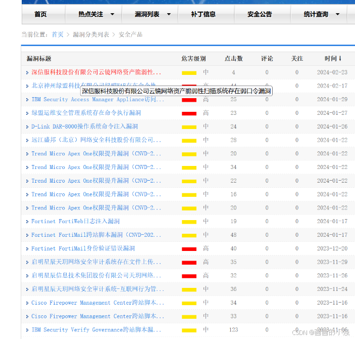Open 启明星辰天玥网络安全审计系统-互联网行为管 link
Viewport: 355px width, 339px height.
point(97,289)
